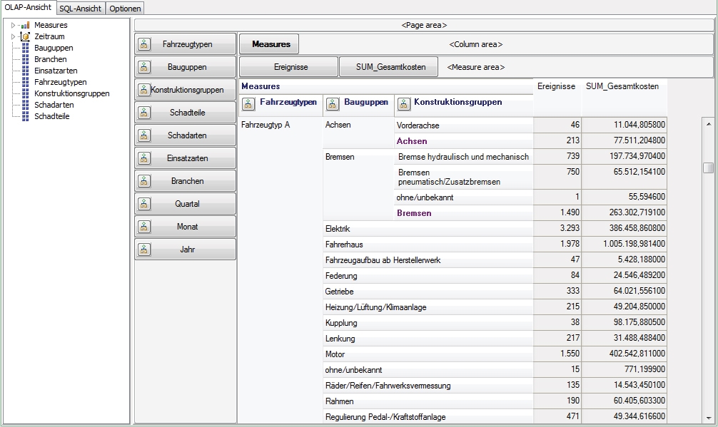Click the Monat dimension button
The height and width of the screenshot is (427, 718).
click(x=186, y=227)
